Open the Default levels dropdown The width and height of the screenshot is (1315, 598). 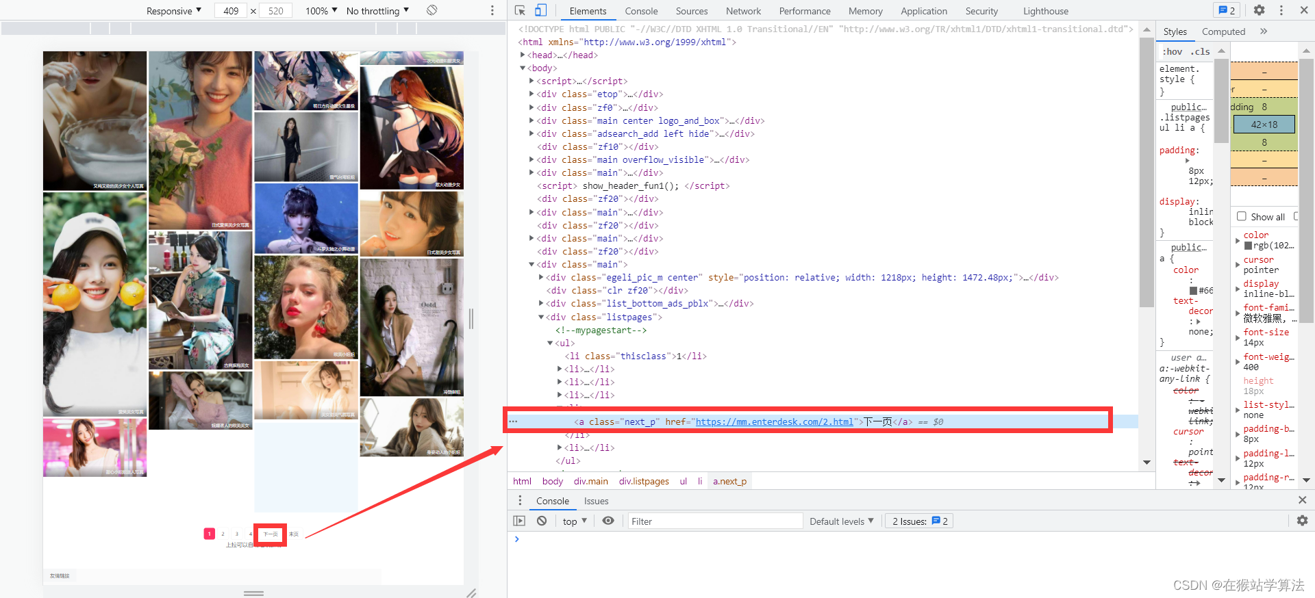point(842,521)
